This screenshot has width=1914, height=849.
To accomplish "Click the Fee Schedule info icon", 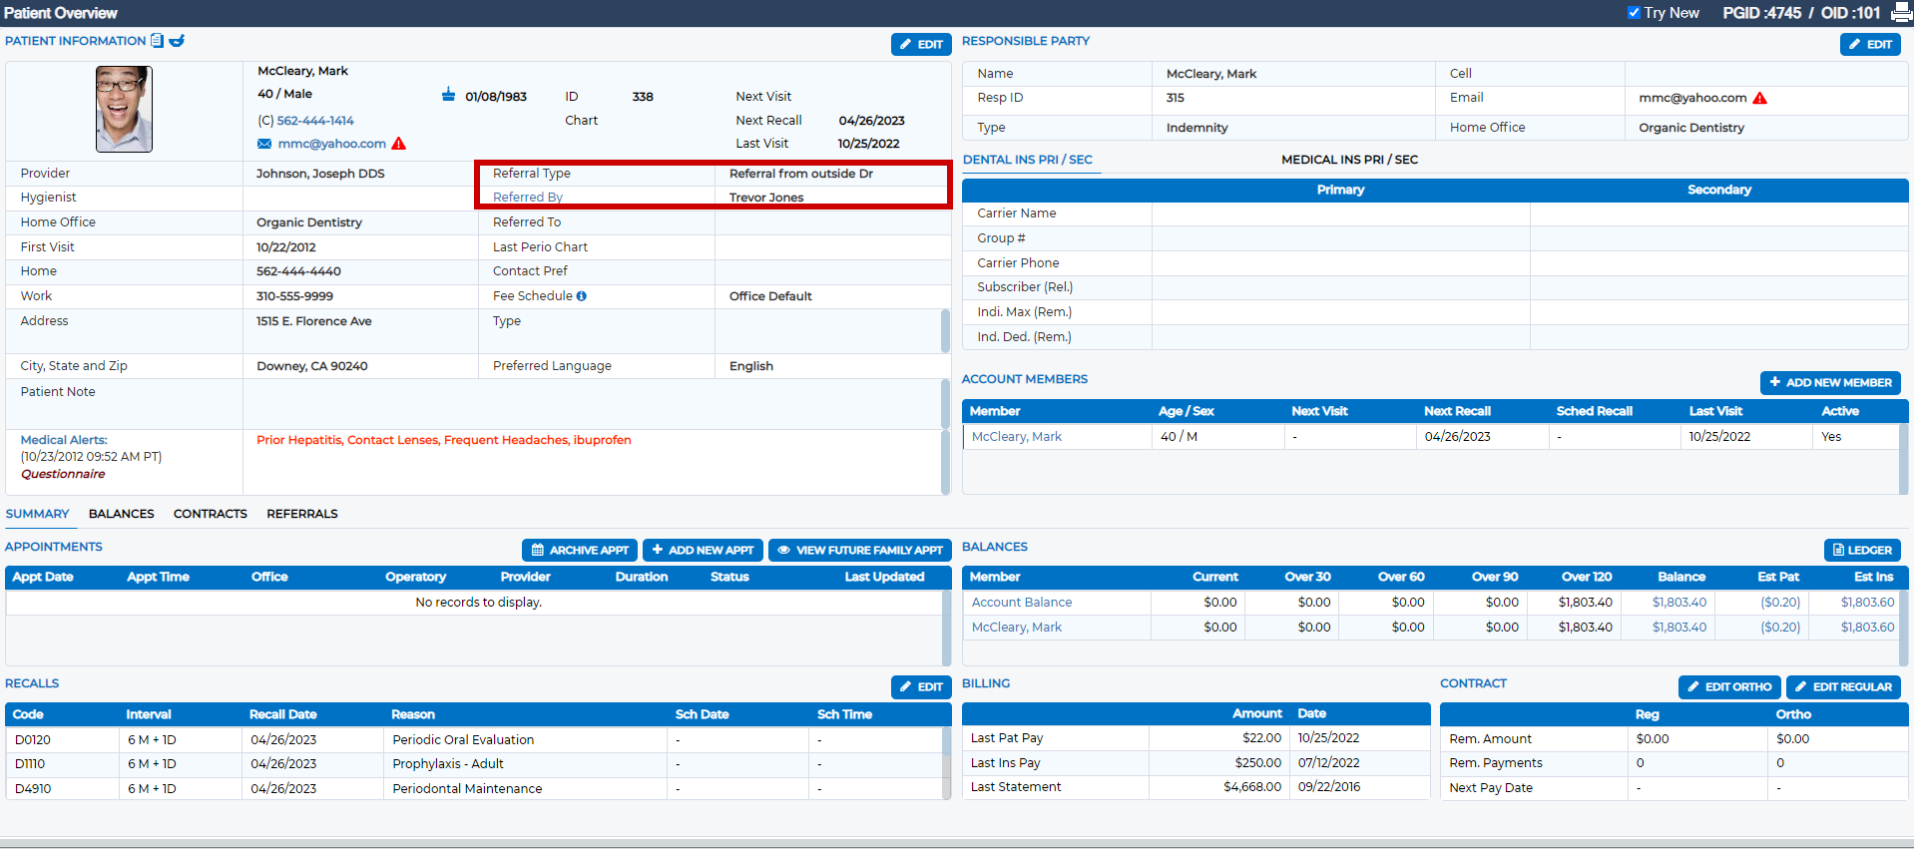I will coord(582,296).
